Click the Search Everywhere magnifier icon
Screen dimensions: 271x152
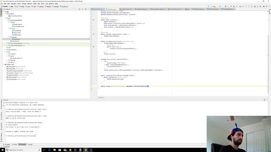pos(267,6)
